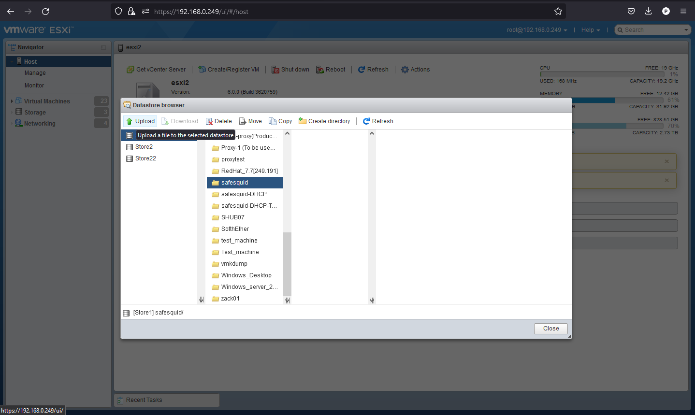This screenshot has height=415, width=695.
Task: Dismiss the upper yellow notification banner
Action: 666,161
